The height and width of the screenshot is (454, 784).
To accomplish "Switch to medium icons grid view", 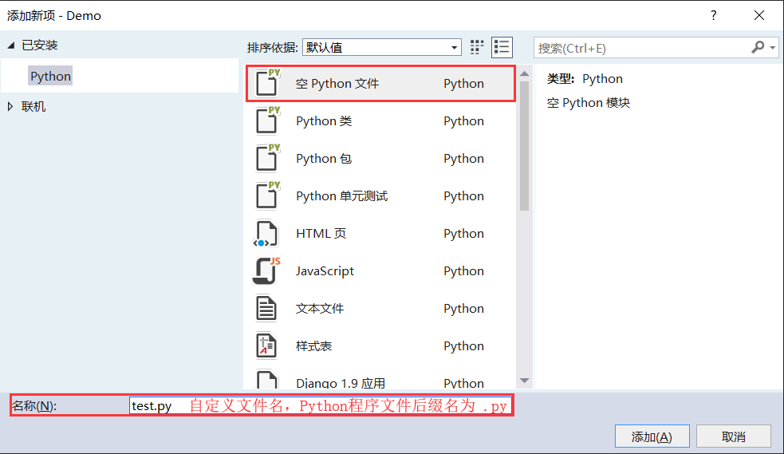I will point(477,48).
